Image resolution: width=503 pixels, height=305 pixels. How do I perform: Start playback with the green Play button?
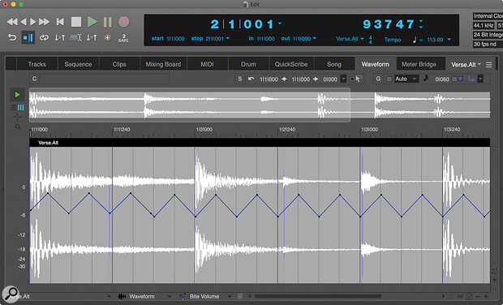coord(92,22)
